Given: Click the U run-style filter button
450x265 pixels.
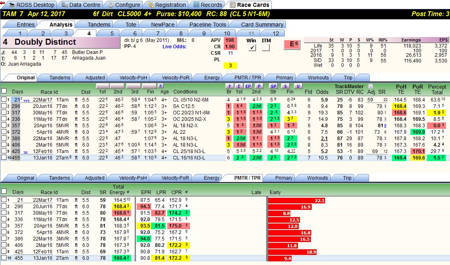Looking at the screenshot, I should [298, 86].
